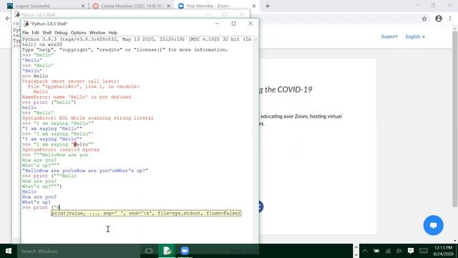
Task: Expand the English language dropdown
Action: (415, 37)
